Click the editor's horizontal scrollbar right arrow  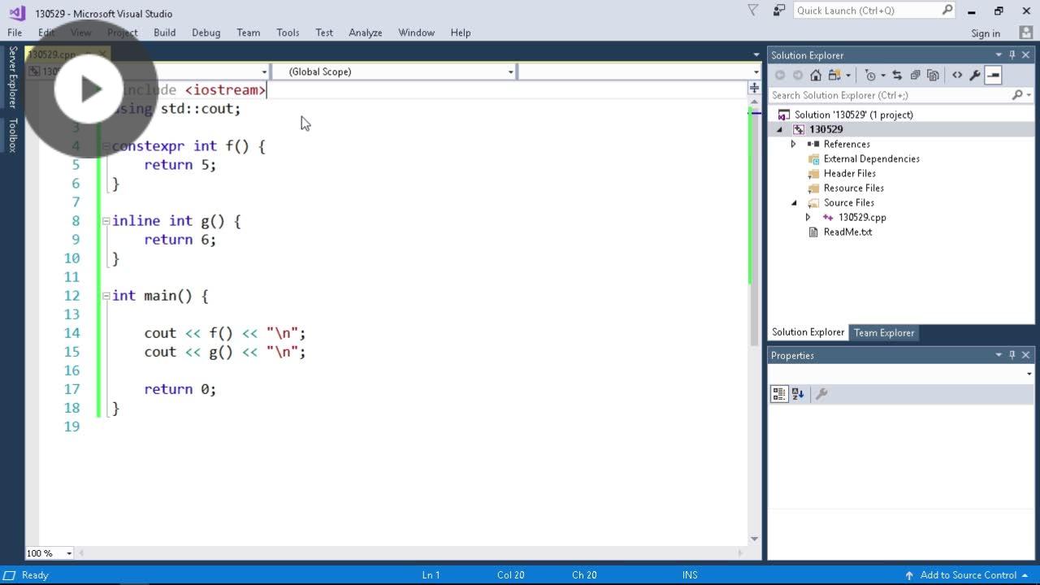click(739, 553)
